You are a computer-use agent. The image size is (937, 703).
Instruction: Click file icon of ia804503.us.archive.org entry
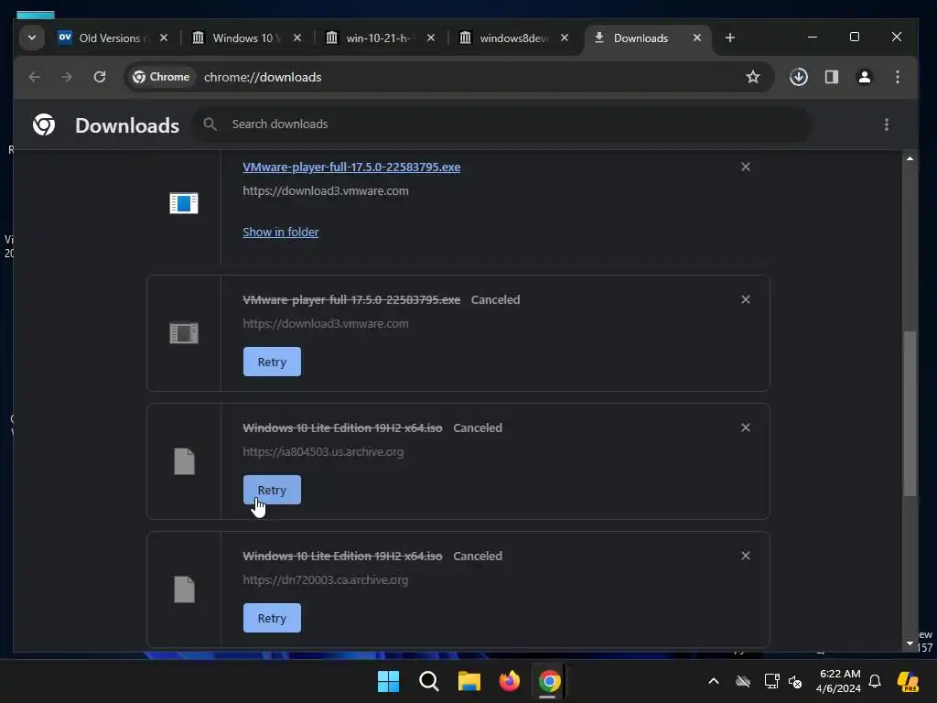click(x=184, y=461)
